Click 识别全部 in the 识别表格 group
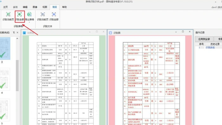Image resolution: width=222 pixels, height=125 pixels. pos(20,16)
